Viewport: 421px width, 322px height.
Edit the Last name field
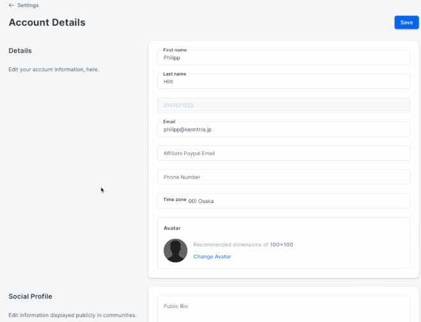283,81
